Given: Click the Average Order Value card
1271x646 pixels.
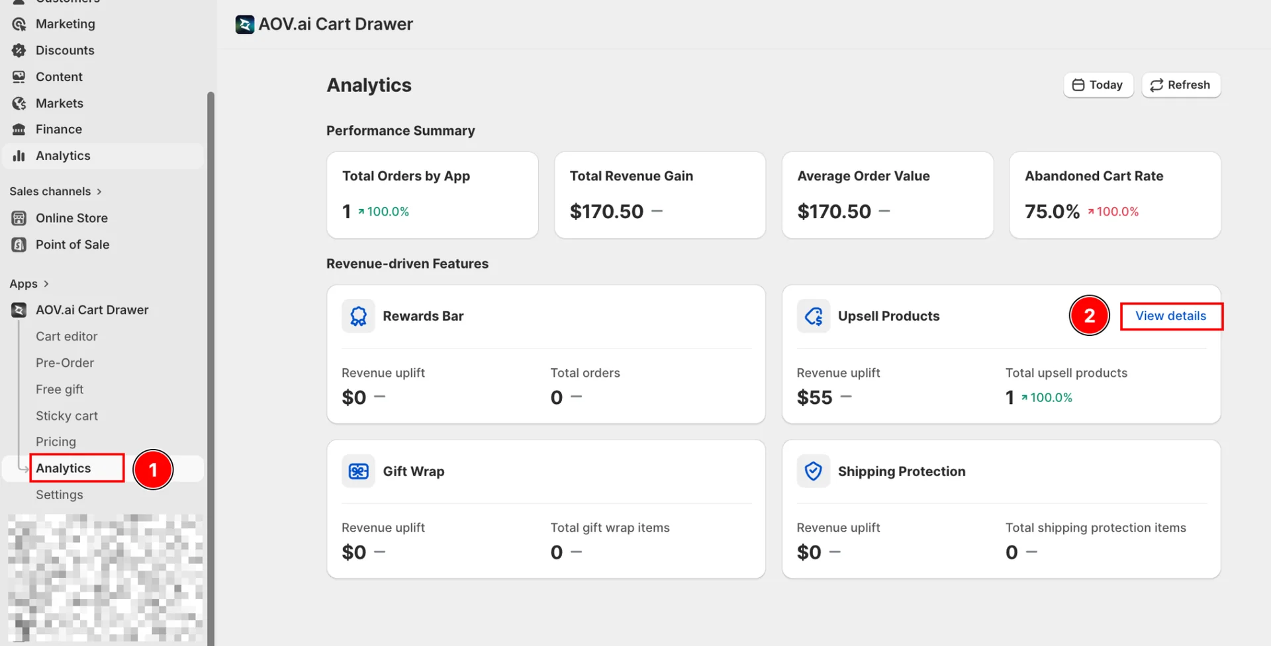Looking at the screenshot, I should coord(888,195).
